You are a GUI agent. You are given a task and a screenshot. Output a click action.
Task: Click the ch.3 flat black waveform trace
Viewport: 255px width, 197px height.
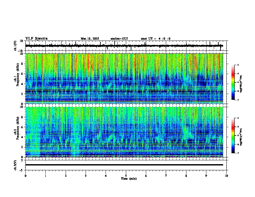pyautogui.click(x=124, y=165)
